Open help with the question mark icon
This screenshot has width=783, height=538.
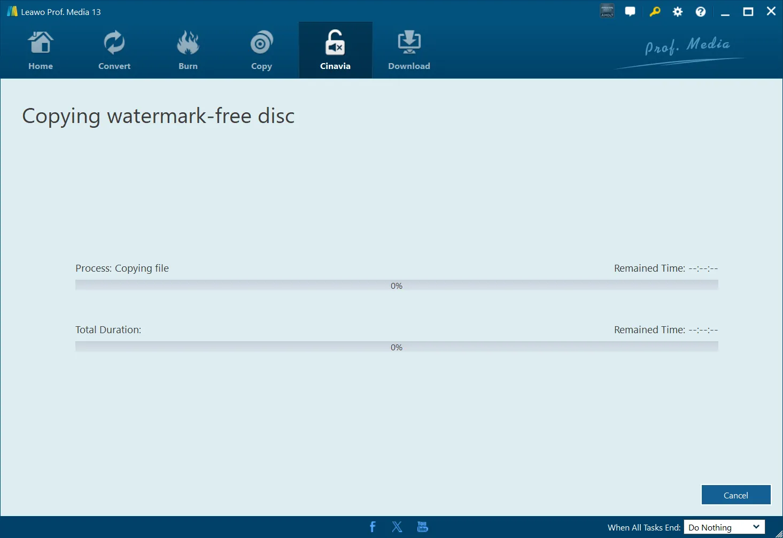[701, 11]
